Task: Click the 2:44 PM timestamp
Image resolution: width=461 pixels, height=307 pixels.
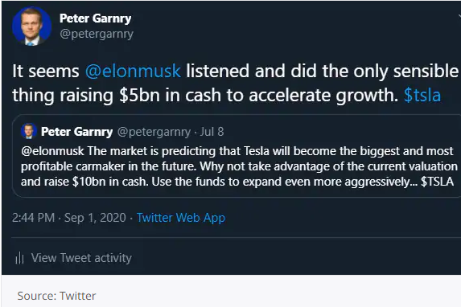Action: [x=33, y=218]
